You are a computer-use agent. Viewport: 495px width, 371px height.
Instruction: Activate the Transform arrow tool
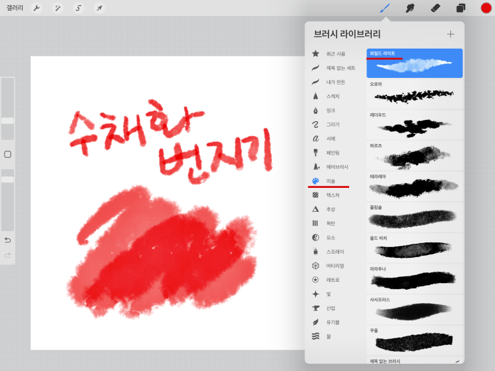tap(99, 8)
